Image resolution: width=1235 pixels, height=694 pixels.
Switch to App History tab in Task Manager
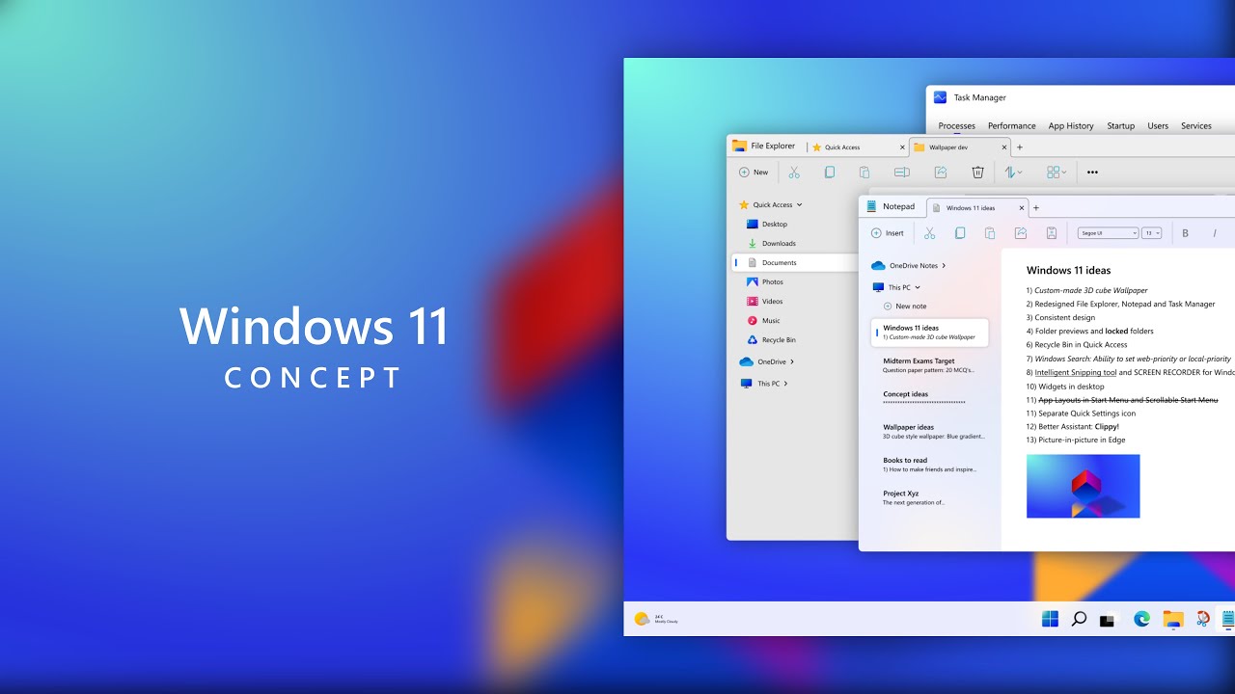pos(1071,125)
